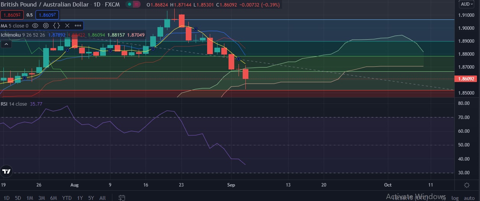Image resolution: width=480 pixels, height=201 pixels.
Task: Click the high value H1.87144
Action: (181, 5)
